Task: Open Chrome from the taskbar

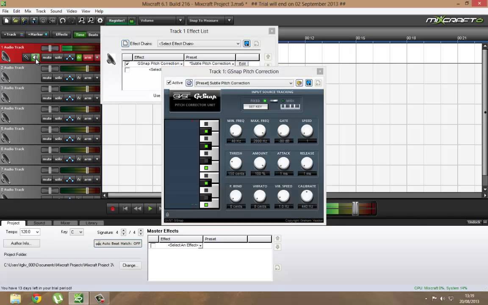Action: pos(36,299)
